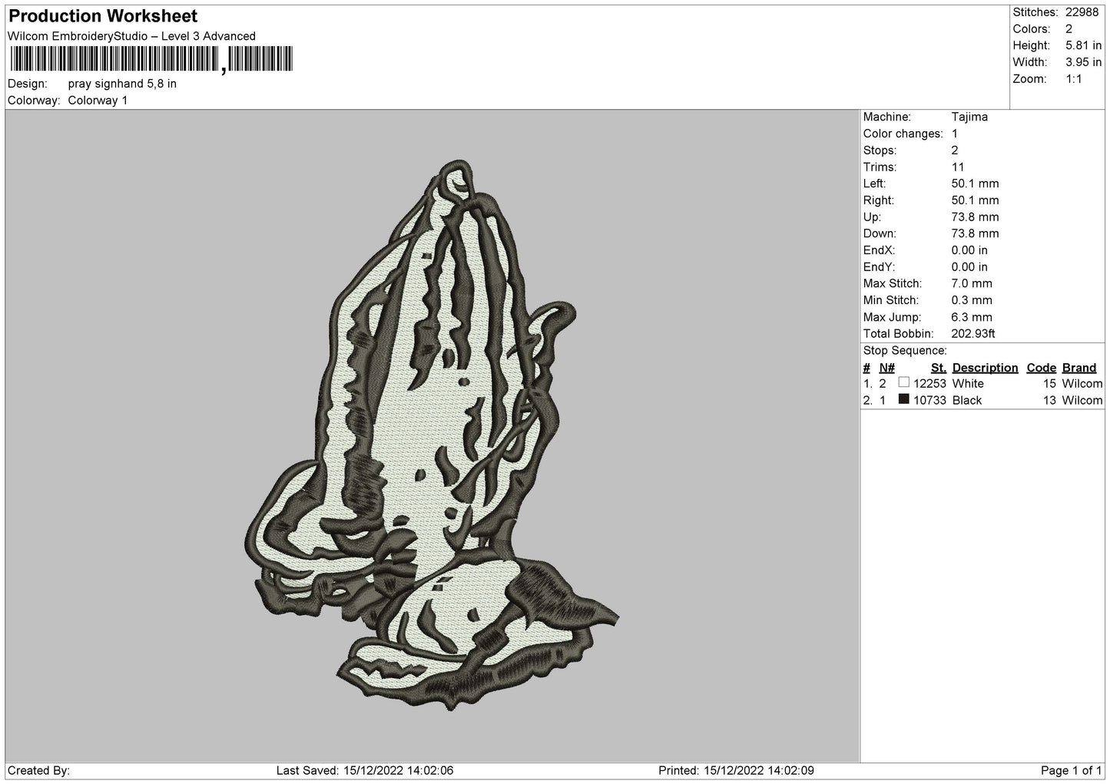Click the praying hands embroidery design preview
The width and height of the screenshot is (1110, 784).
(x=432, y=435)
